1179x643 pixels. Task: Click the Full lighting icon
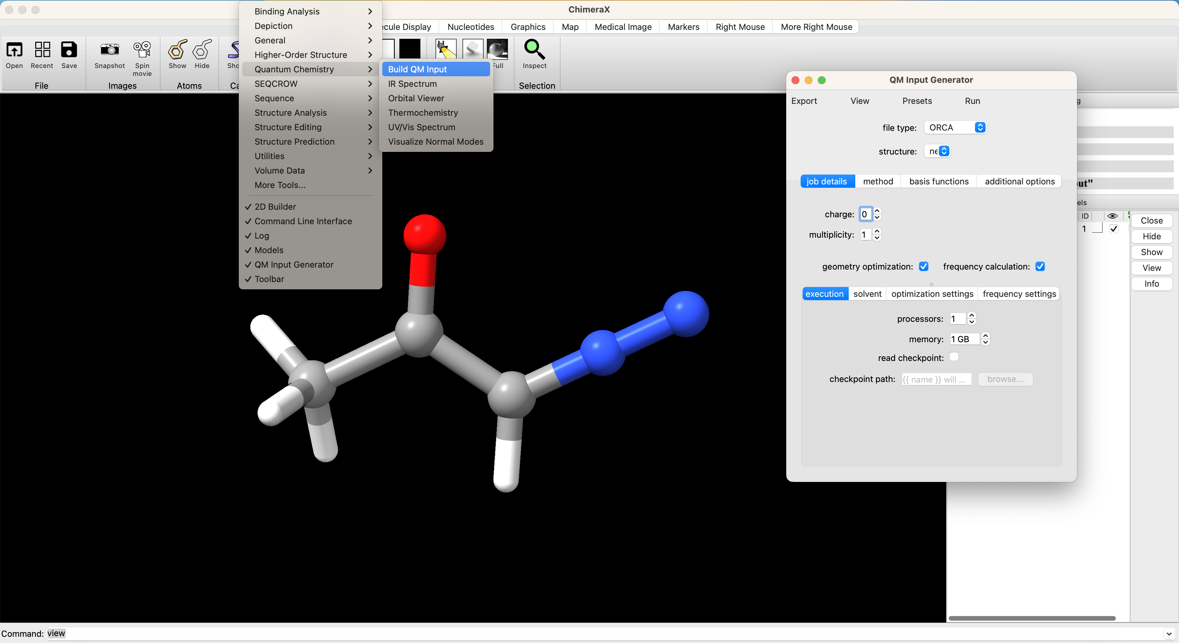point(497,49)
